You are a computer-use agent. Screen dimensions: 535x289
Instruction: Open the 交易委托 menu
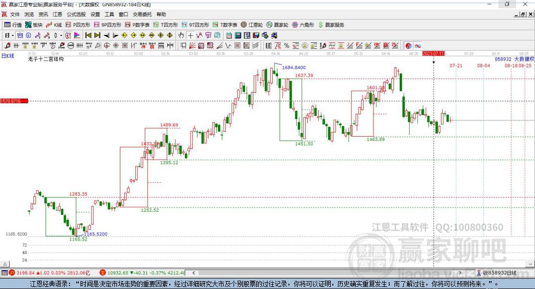tap(142, 14)
